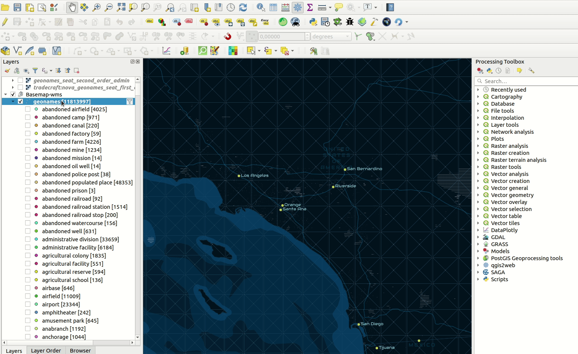Open the Field Calculator

coord(284,7)
